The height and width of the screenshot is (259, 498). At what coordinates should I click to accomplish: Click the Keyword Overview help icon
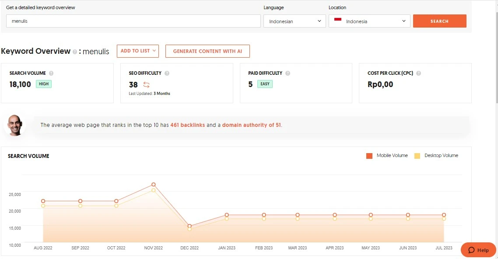coord(75,52)
